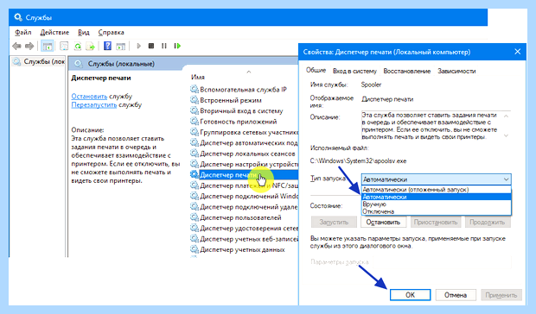Click gear icon of Вспомогательная служба IP
Image resolution: width=536 pixels, height=314 pixels.
[x=195, y=90]
